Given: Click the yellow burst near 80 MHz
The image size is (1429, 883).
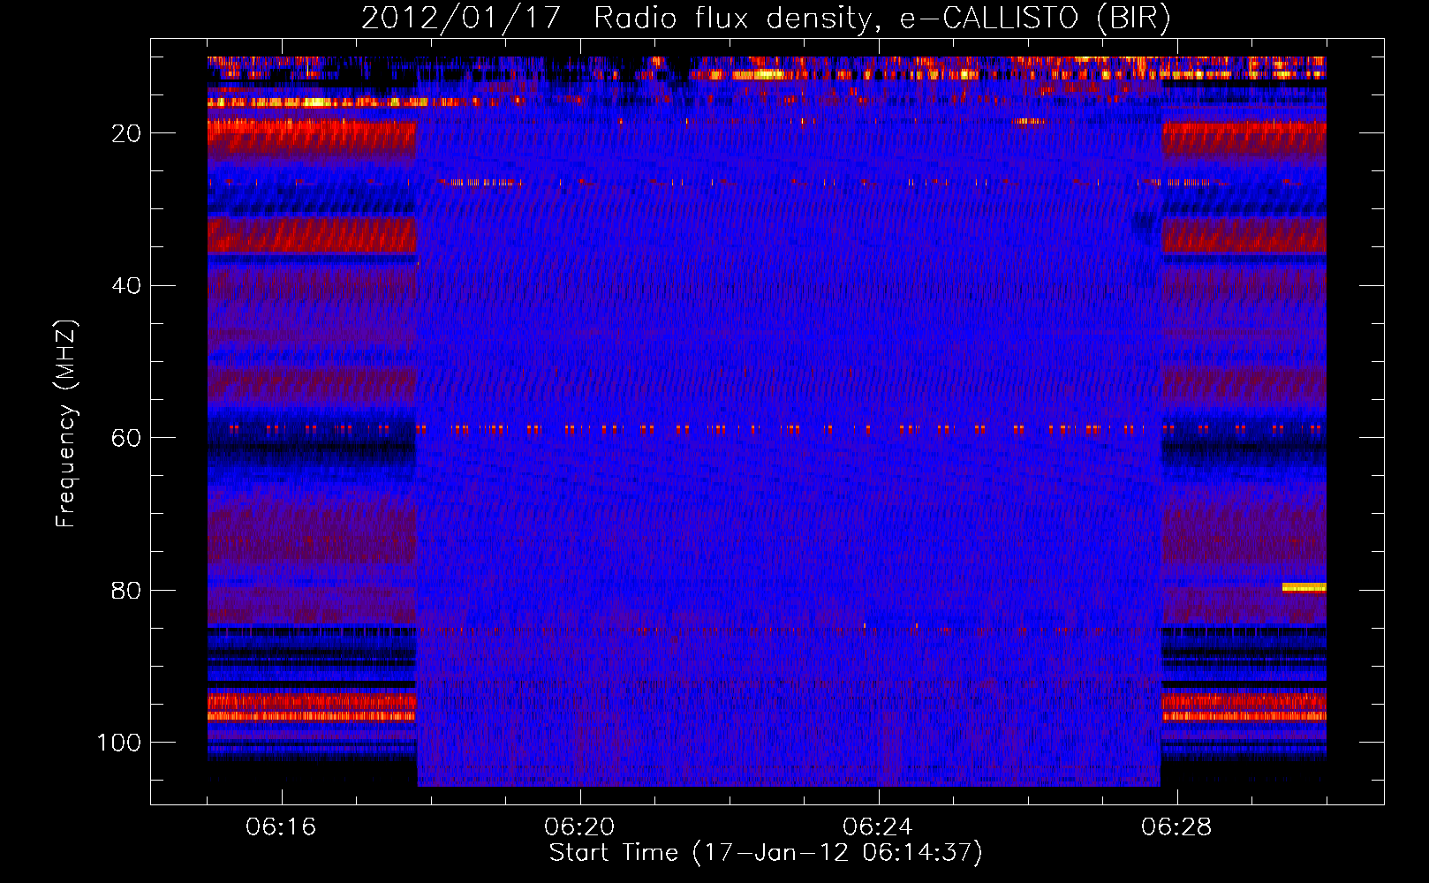Looking at the screenshot, I should click(x=1304, y=587).
